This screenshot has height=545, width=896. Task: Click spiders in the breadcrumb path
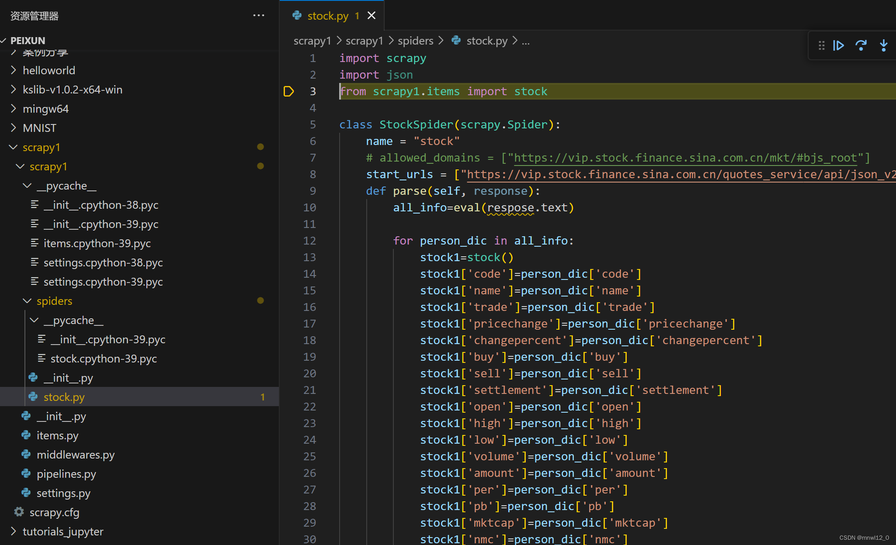pyautogui.click(x=415, y=41)
